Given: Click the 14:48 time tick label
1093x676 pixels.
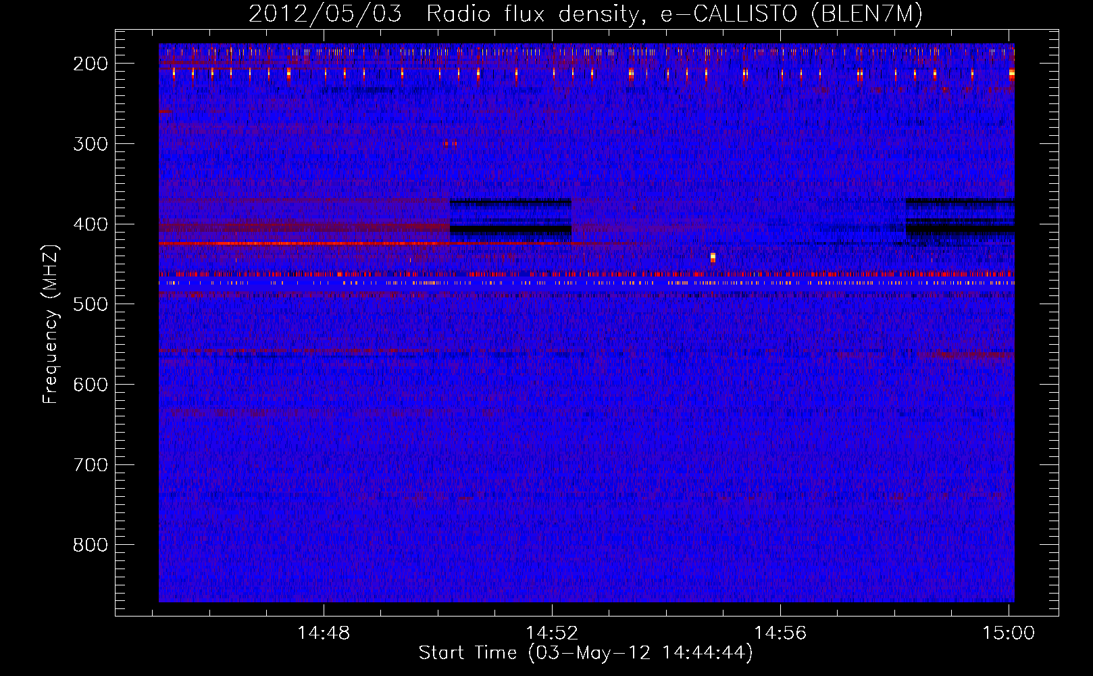Looking at the screenshot, I should (x=324, y=633).
